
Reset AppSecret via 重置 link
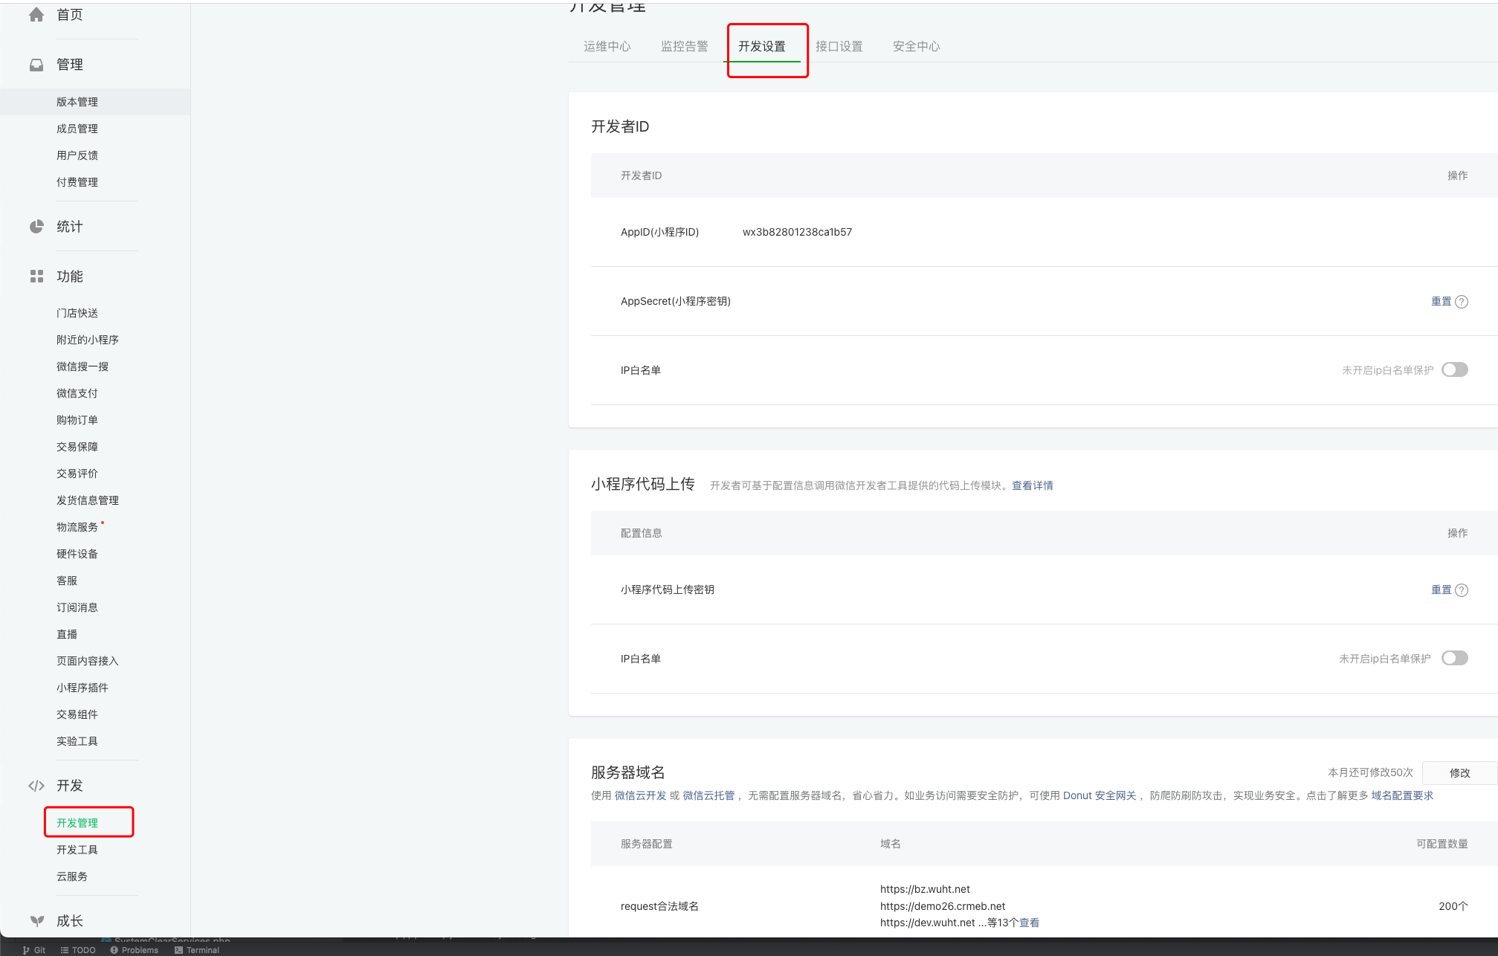click(1441, 302)
